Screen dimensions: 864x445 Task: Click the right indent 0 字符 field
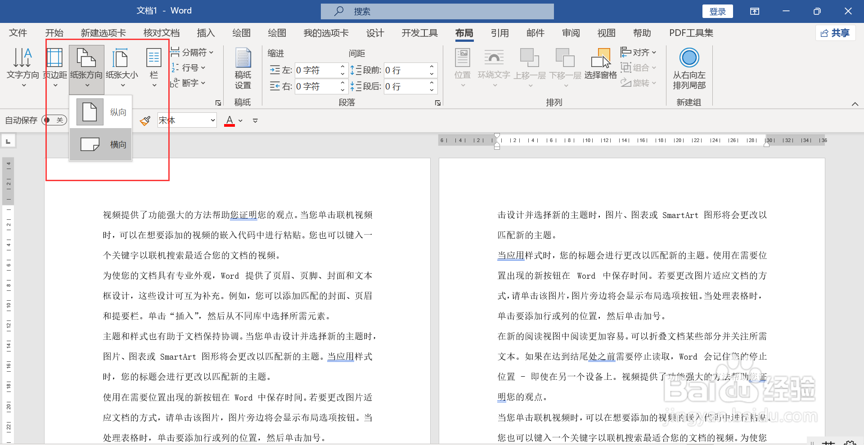(316, 86)
